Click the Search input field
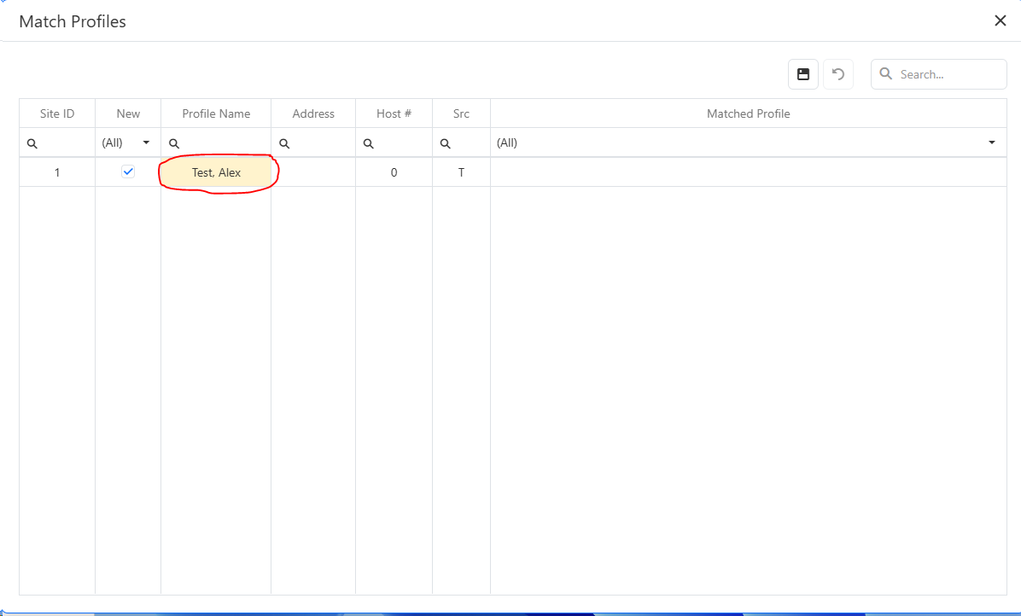1021x616 pixels. pos(939,74)
